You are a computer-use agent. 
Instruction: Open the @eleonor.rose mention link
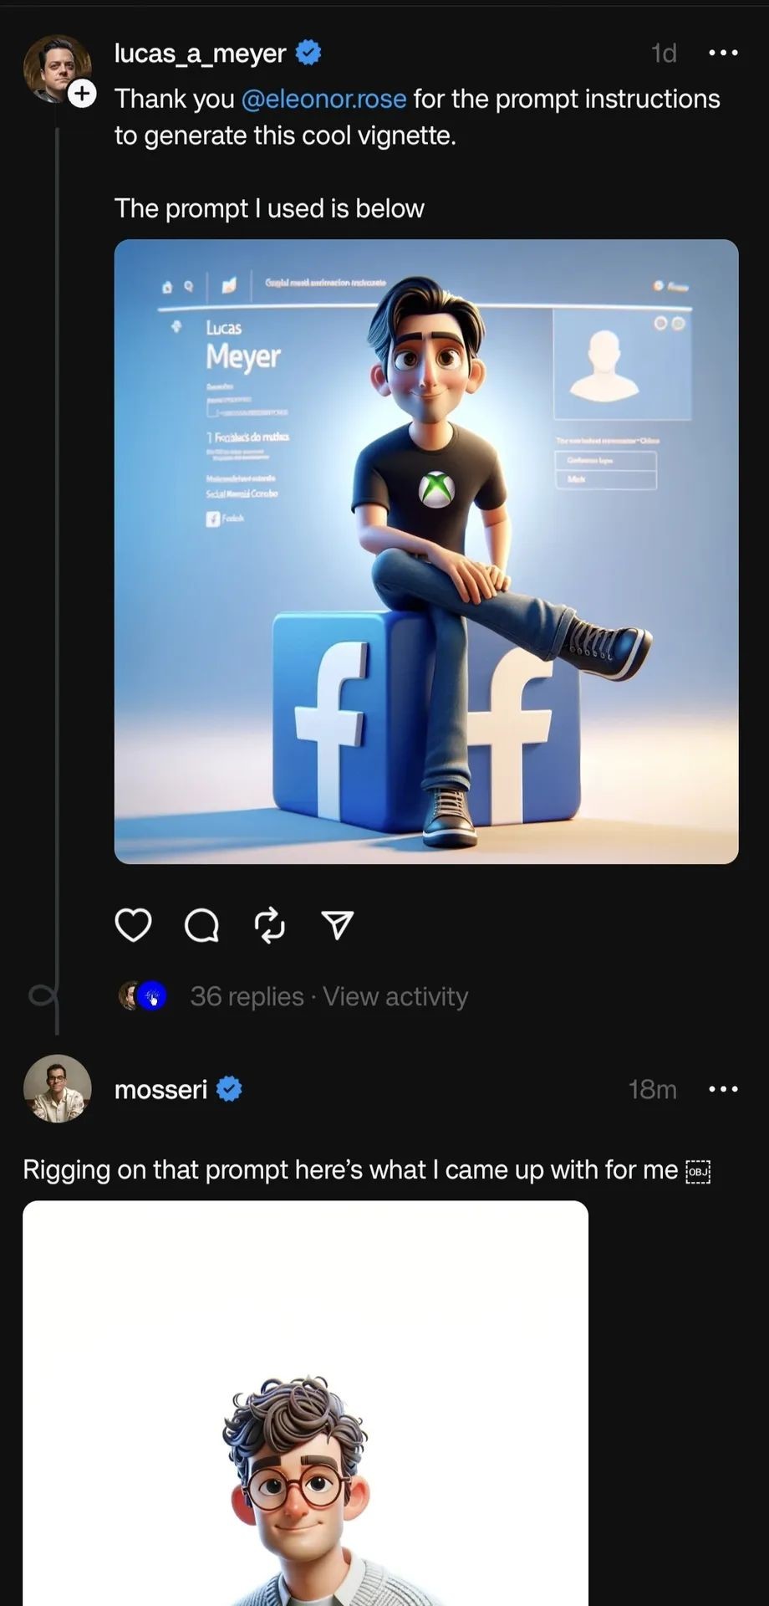(323, 99)
